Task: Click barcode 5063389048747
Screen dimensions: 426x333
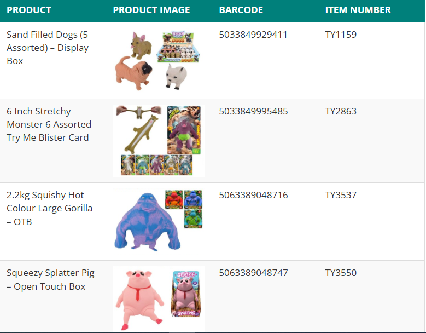Action: point(253,273)
